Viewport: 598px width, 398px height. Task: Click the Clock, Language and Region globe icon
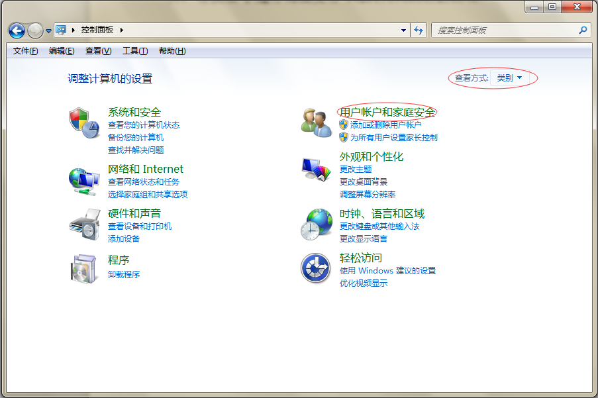click(x=316, y=224)
